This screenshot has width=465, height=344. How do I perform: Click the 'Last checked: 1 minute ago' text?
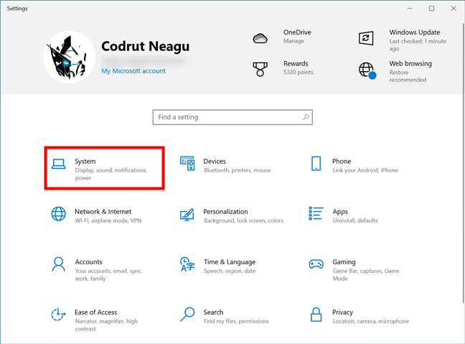pos(418,45)
